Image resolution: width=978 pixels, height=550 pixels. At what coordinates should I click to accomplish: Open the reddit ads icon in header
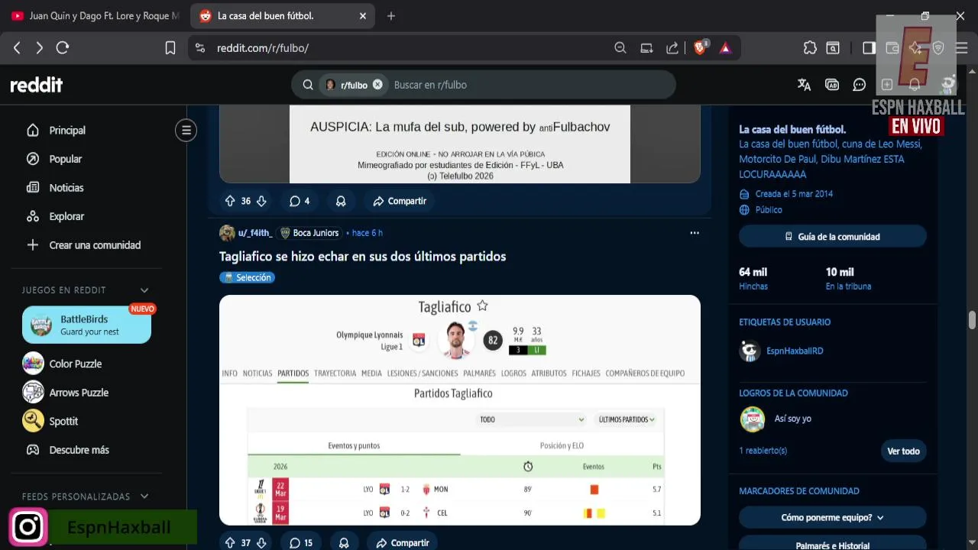point(832,85)
